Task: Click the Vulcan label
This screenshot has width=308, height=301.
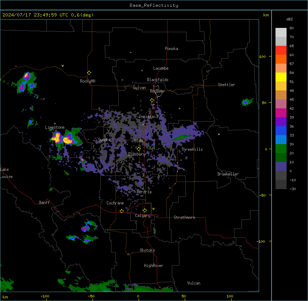Action: point(194,283)
